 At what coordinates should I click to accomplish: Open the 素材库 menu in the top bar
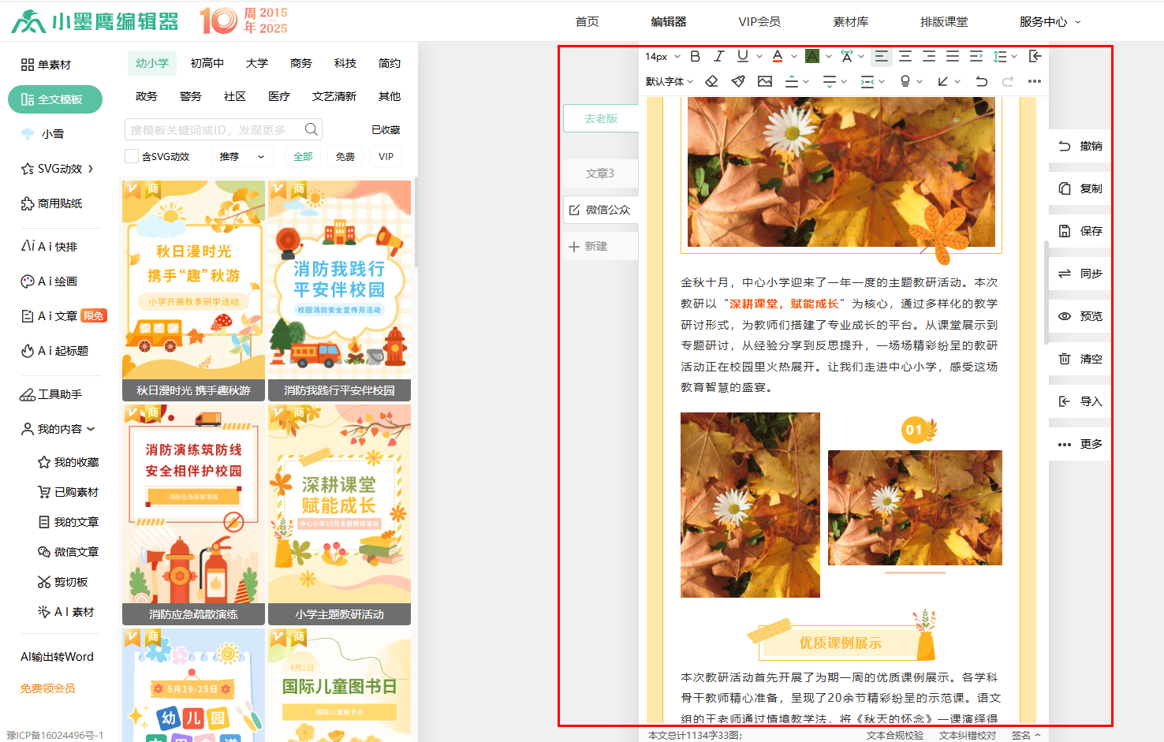[851, 22]
